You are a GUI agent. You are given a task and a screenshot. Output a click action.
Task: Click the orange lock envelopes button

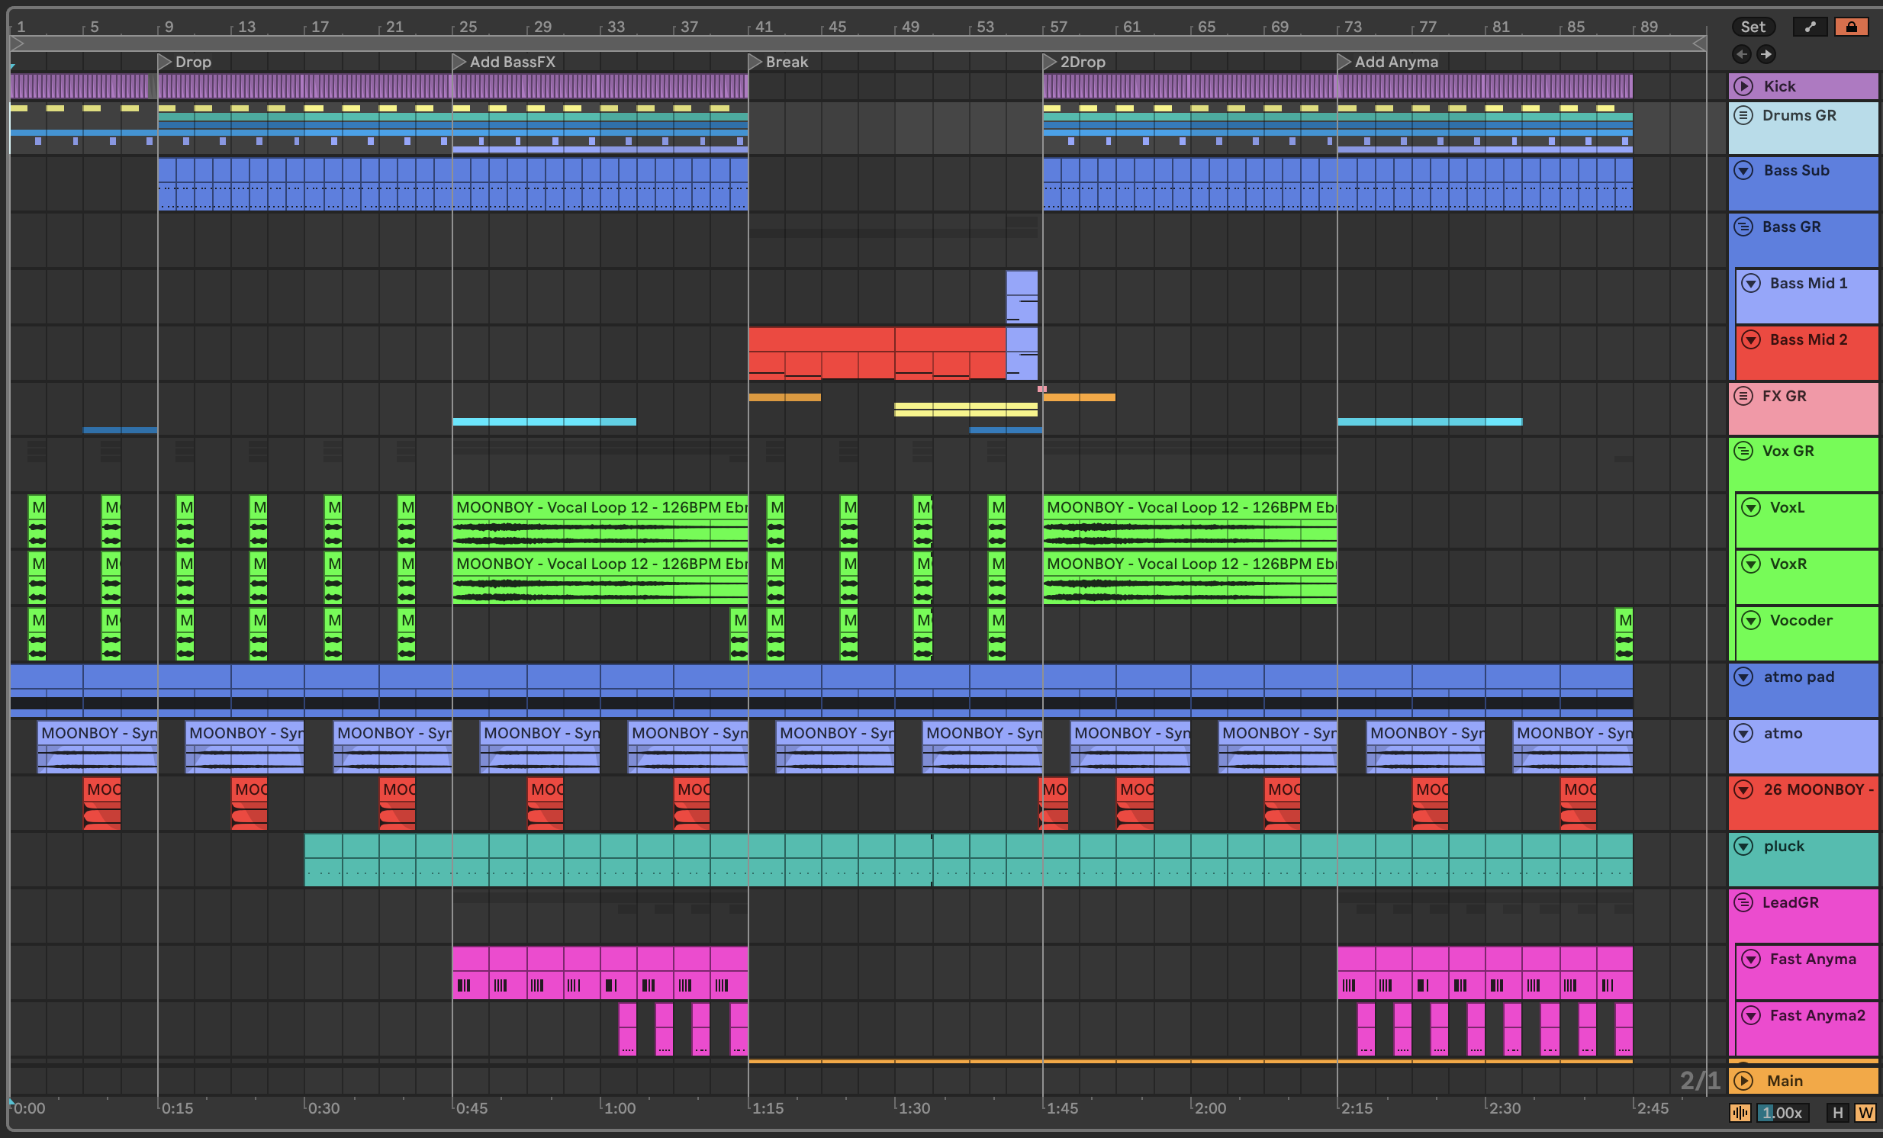(x=1851, y=27)
